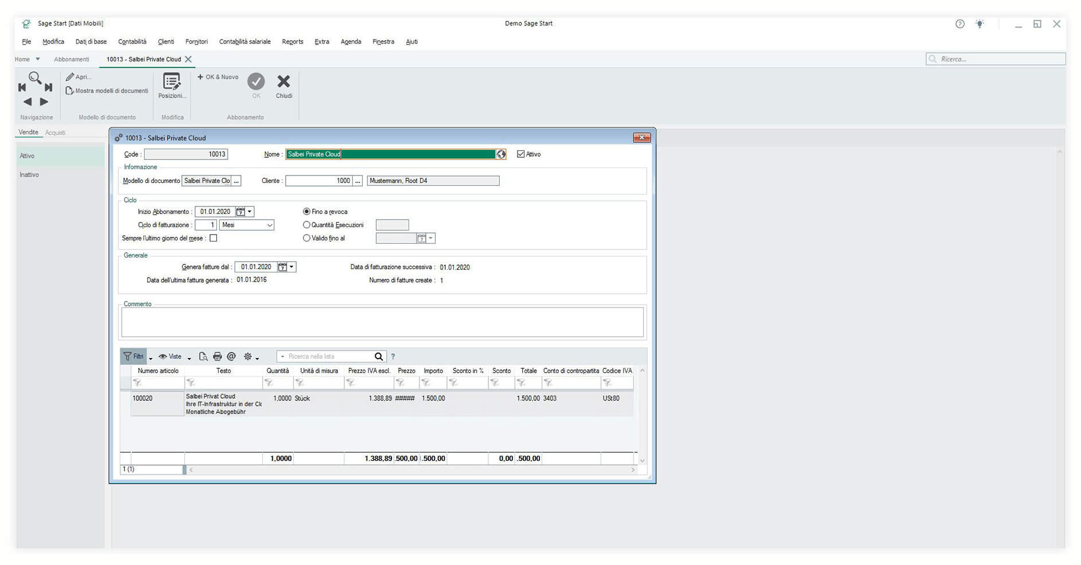Open Filtri dropdown arrow
1081x565 pixels.
tap(151, 358)
